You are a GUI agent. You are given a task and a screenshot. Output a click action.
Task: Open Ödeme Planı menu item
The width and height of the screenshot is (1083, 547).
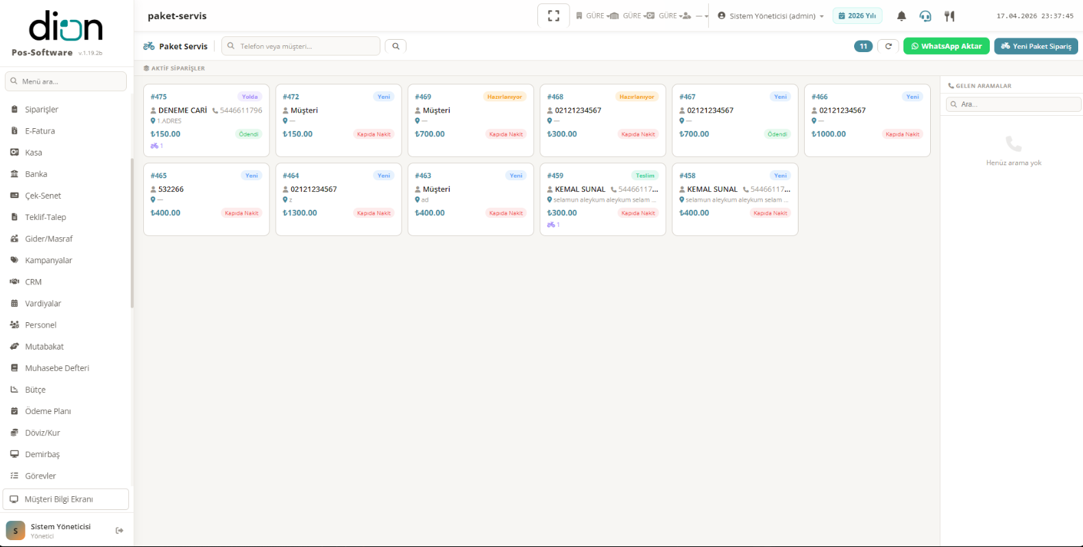48,411
